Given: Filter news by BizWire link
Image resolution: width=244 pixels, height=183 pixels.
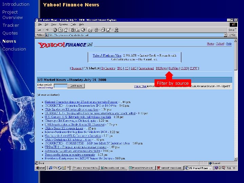Looking at the screenshot, I should click(174, 68).
